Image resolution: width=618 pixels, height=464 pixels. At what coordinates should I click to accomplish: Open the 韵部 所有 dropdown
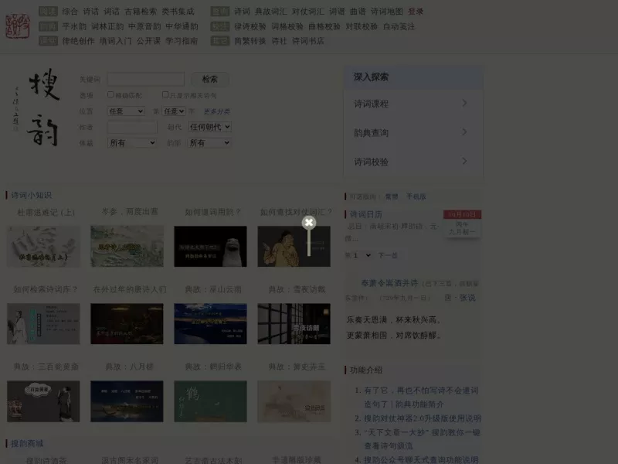click(x=209, y=143)
